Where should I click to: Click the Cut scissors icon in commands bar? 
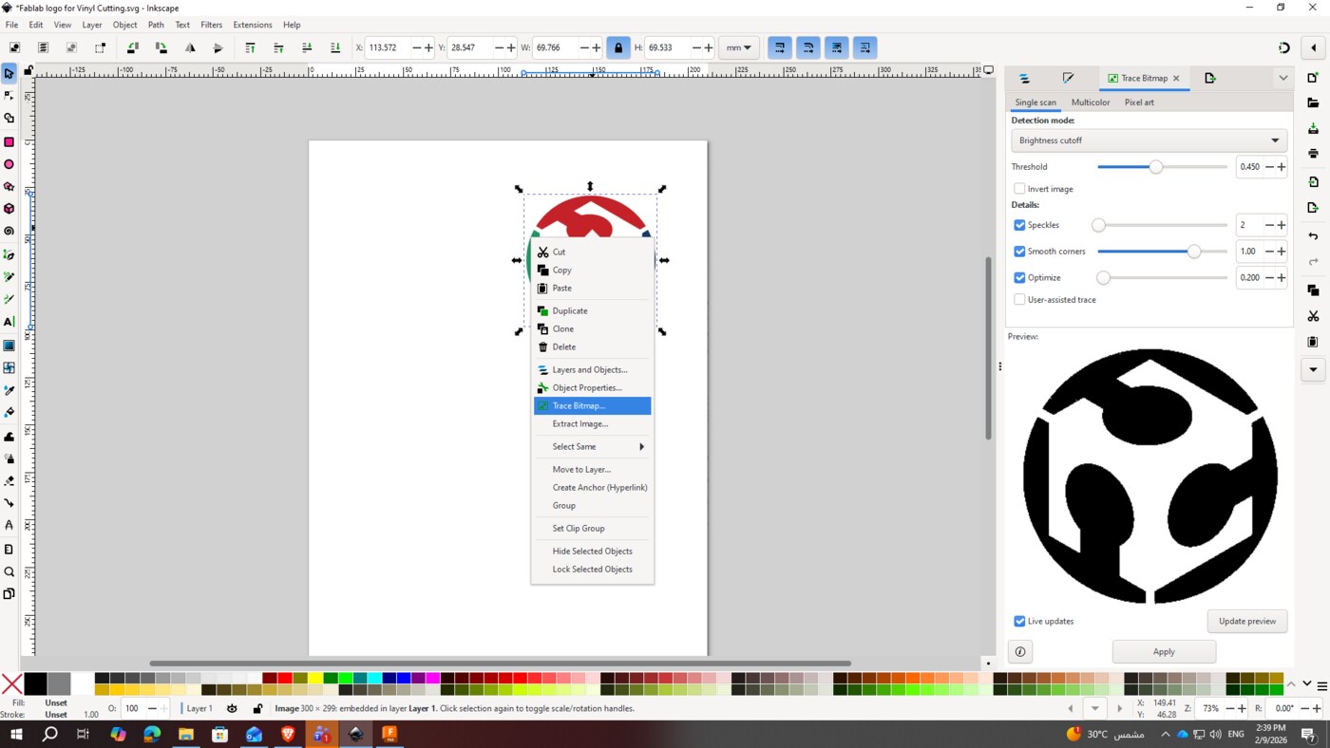click(1313, 316)
